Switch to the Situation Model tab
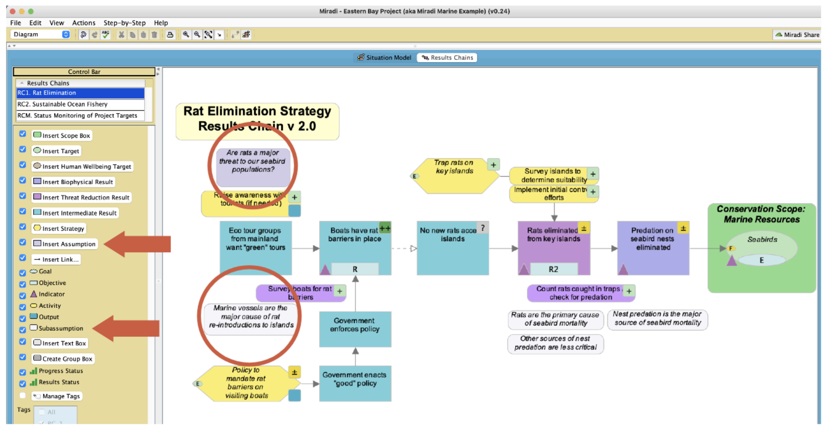 384,58
